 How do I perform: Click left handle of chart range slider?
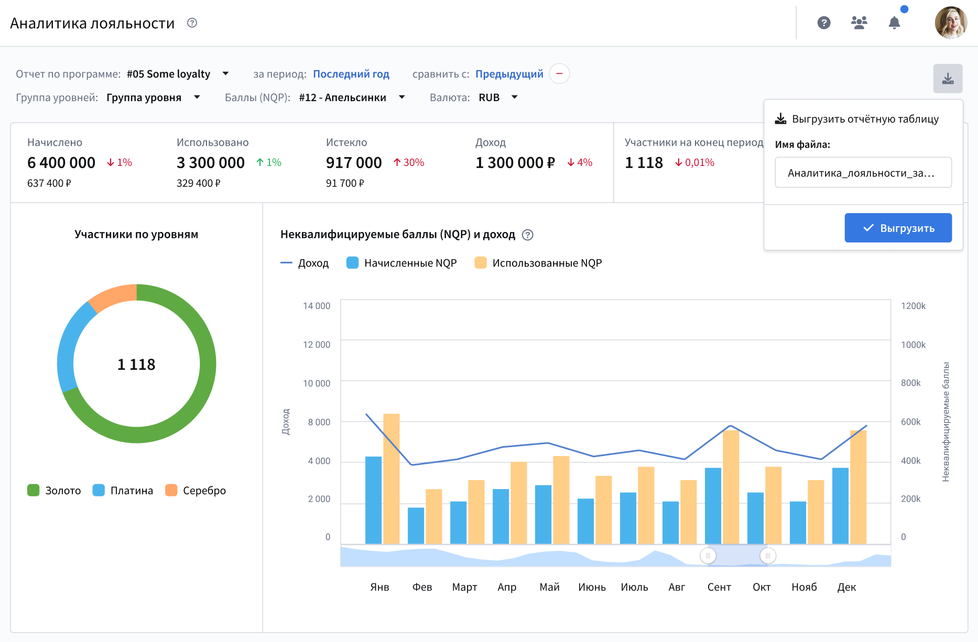(708, 556)
